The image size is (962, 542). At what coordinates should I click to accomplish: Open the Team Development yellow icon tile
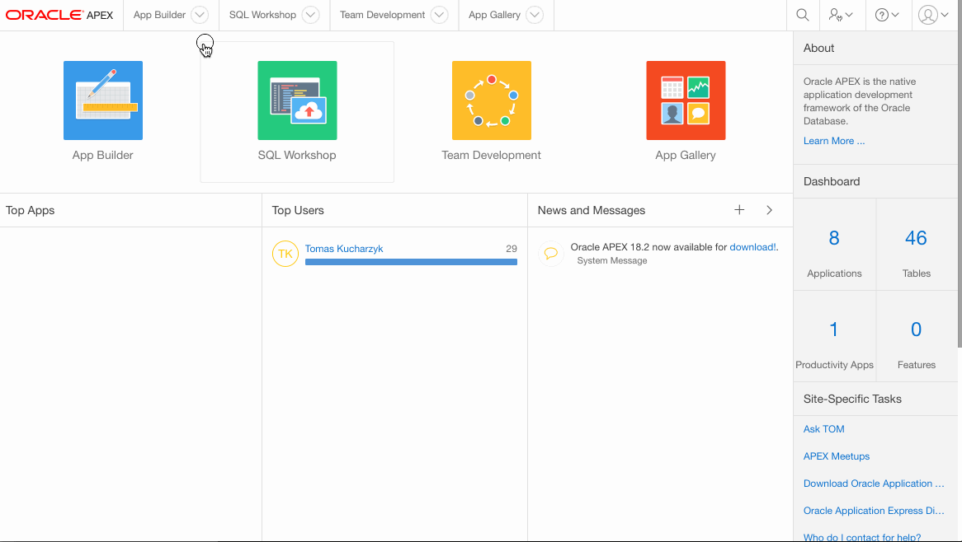coord(491,100)
